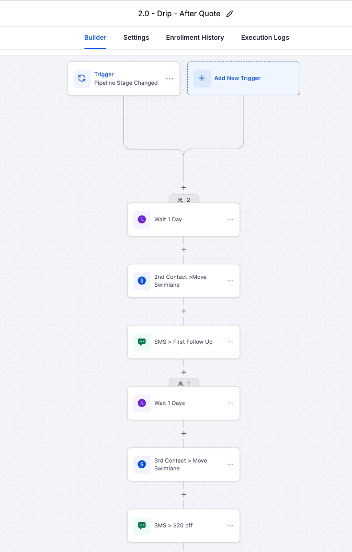Screen dimensions: 352x552
Task: Click the dollar icon on 3rd Contact step
Action: [x=142, y=465]
